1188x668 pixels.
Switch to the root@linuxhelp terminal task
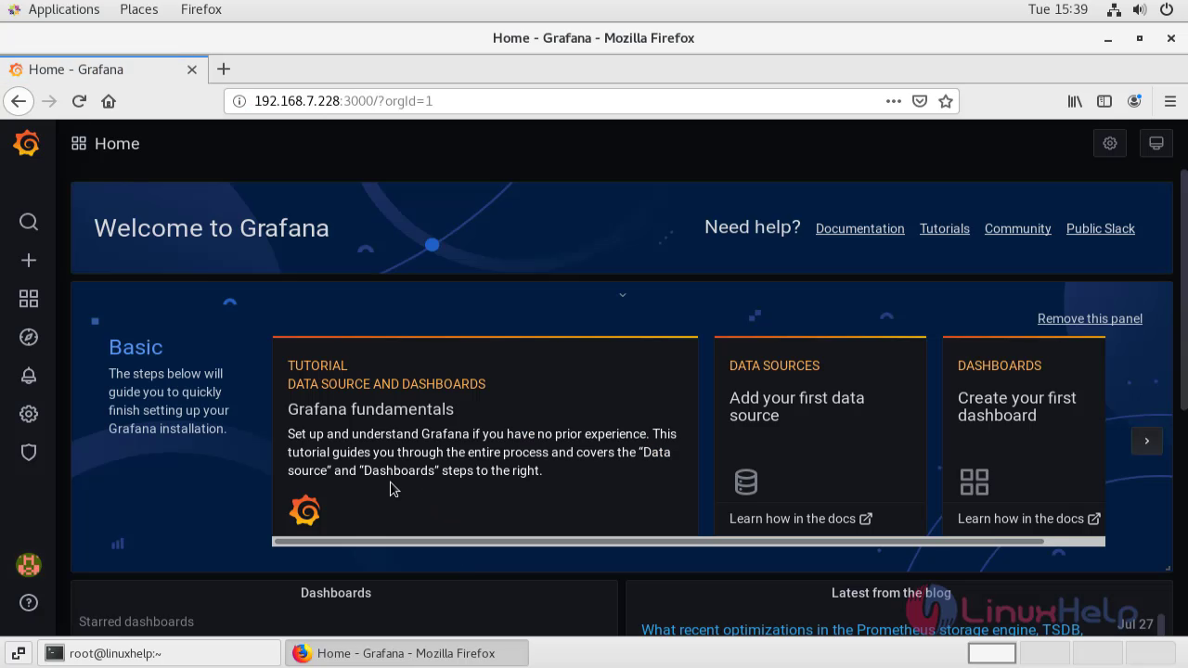[161, 653]
